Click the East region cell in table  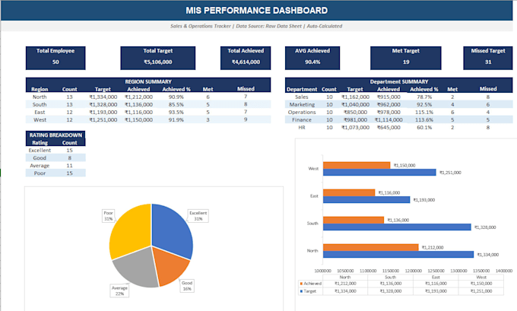(x=40, y=112)
